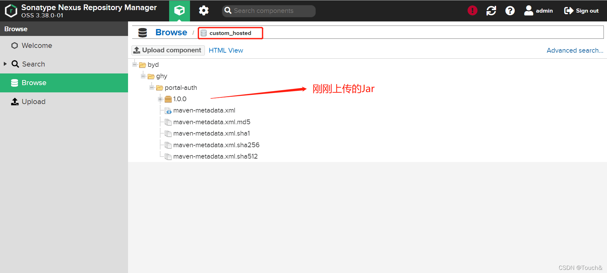The height and width of the screenshot is (273, 607).
Task: Click the byd open-folder icon
Action: (143, 65)
